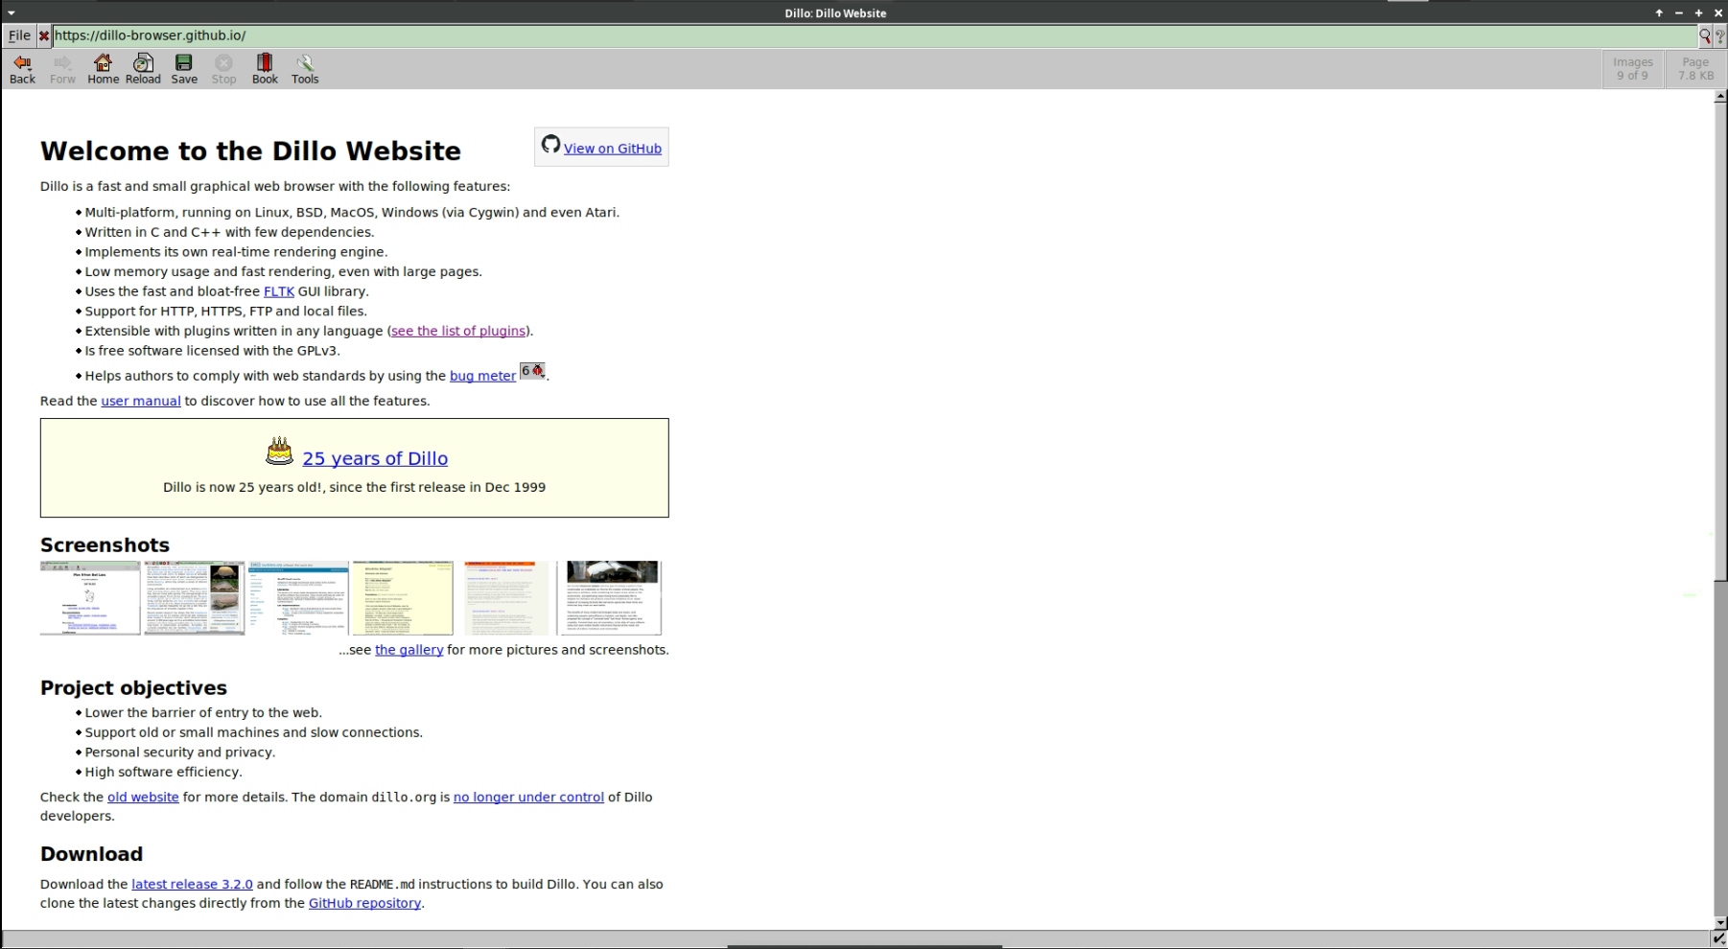Click the Screenshots heading
Image resolution: width=1728 pixels, height=949 pixels.
pyautogui.click(x=105, y=545)
